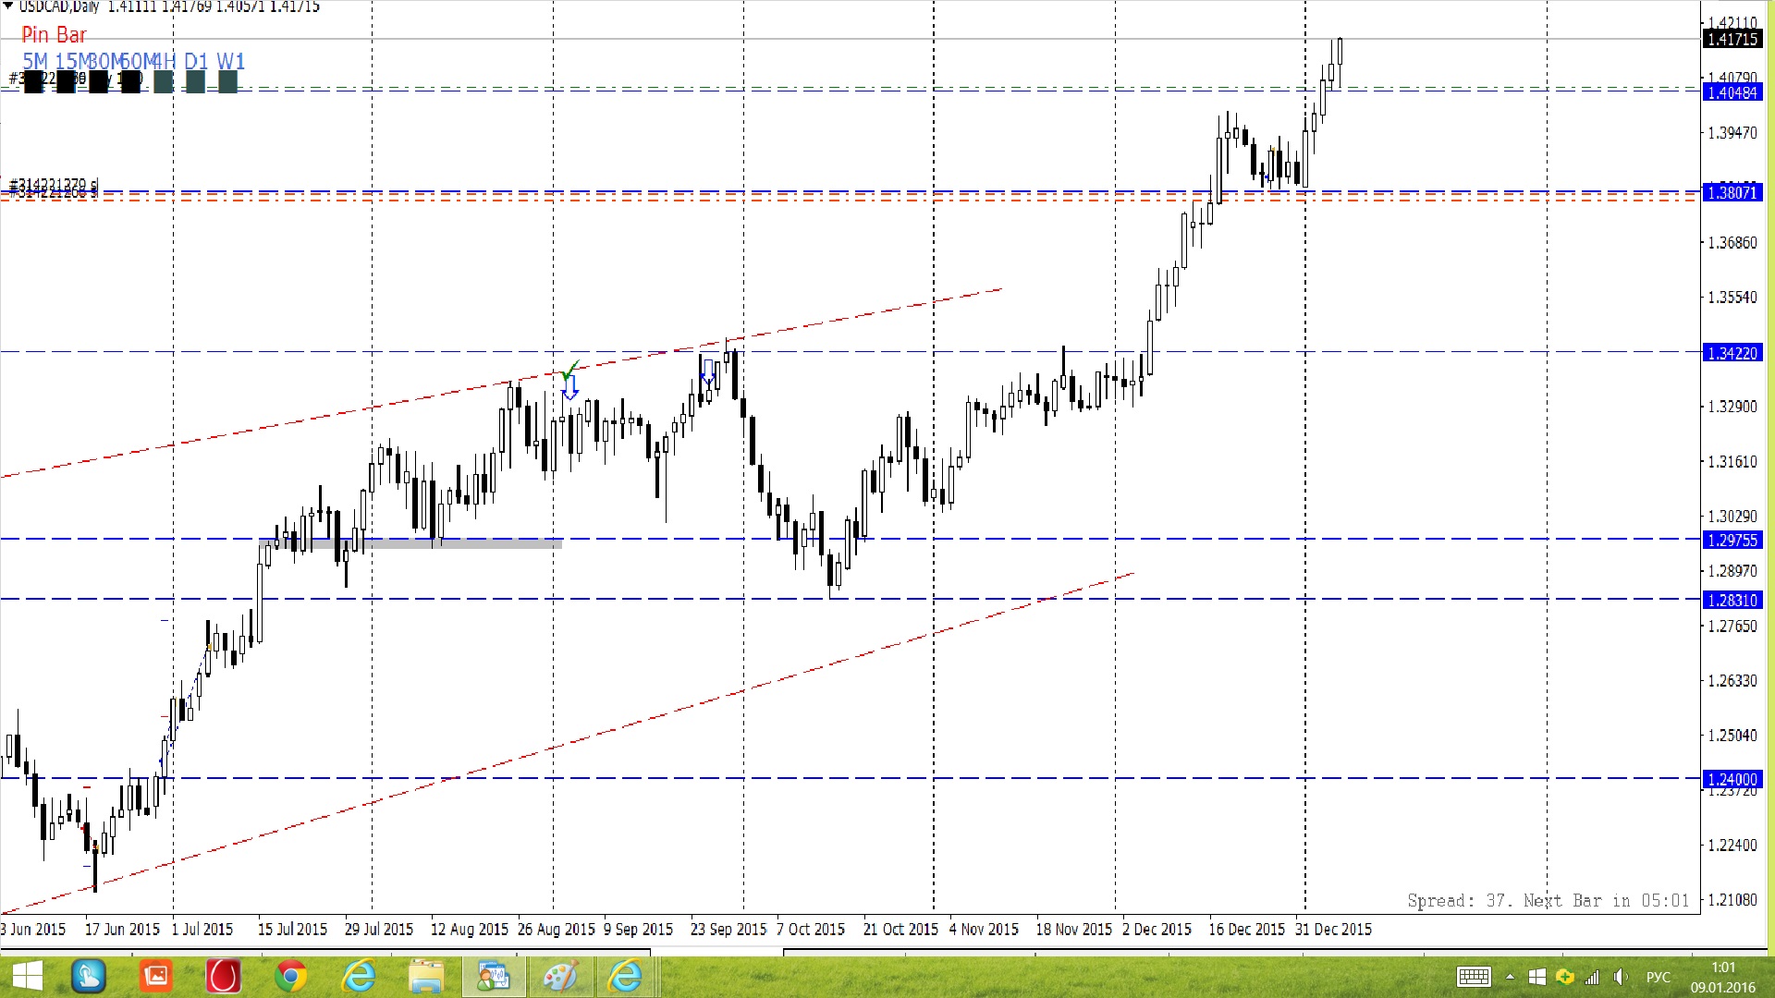Click the black signal box under 15M
This screenshot has height=998, width=1775.
pyautogui.click(x=66, y=82)
